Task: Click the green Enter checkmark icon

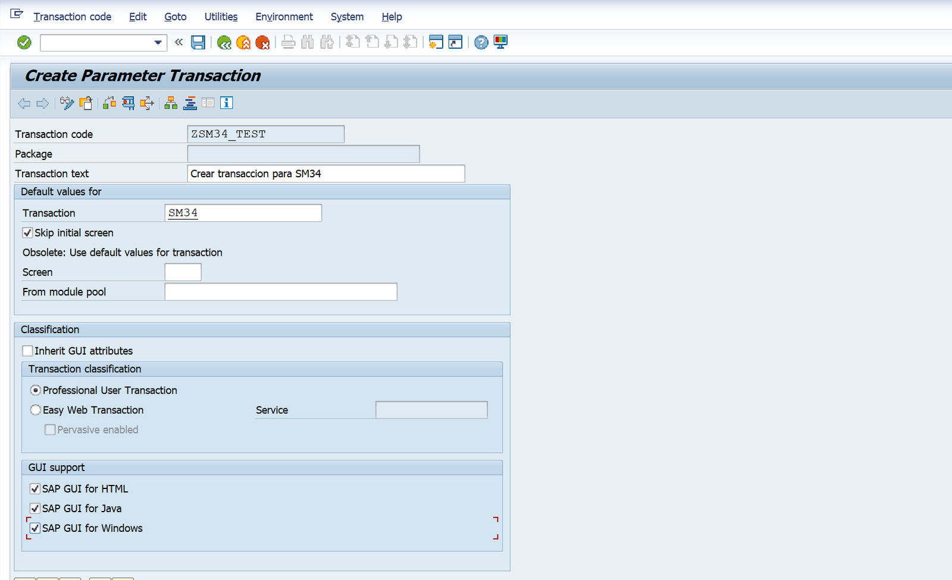Action: pyautogui.click(x=24, y=42)
